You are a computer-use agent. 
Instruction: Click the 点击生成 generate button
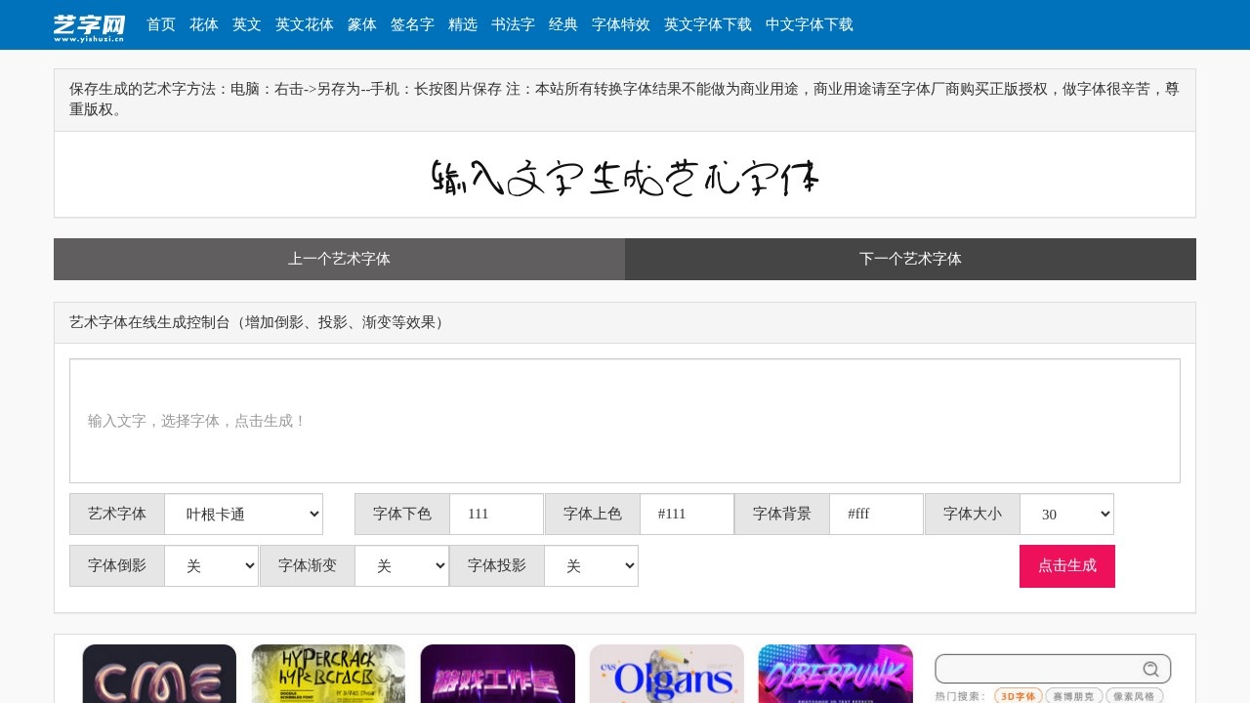[x=1067, y=565]
